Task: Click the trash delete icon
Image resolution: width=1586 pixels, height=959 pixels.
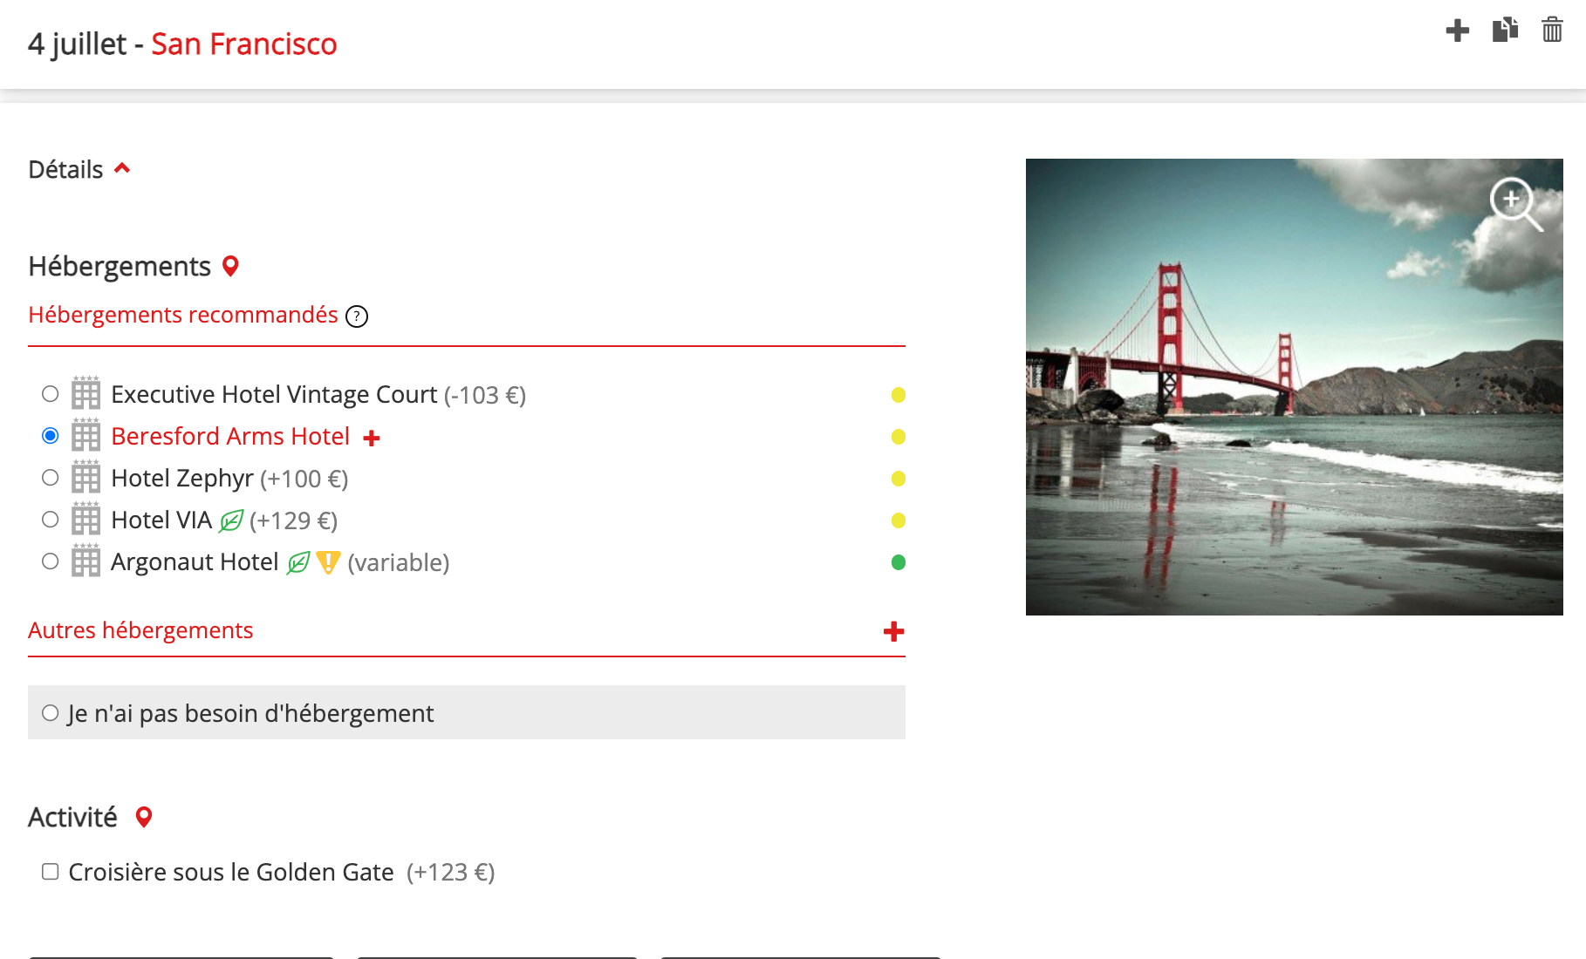Action: tap(1552, 31)
